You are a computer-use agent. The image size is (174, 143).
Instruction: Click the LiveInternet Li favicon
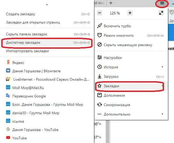(8, 79)
